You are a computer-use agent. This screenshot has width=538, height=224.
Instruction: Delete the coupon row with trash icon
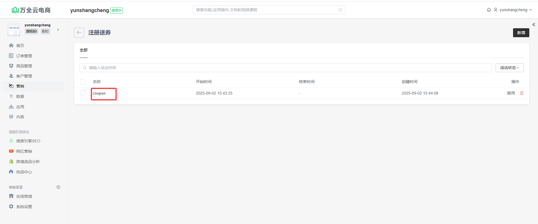point(522,93)
